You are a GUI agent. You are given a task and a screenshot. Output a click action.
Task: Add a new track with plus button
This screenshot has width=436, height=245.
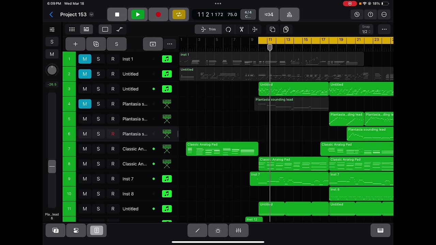(x=75, y=44)
